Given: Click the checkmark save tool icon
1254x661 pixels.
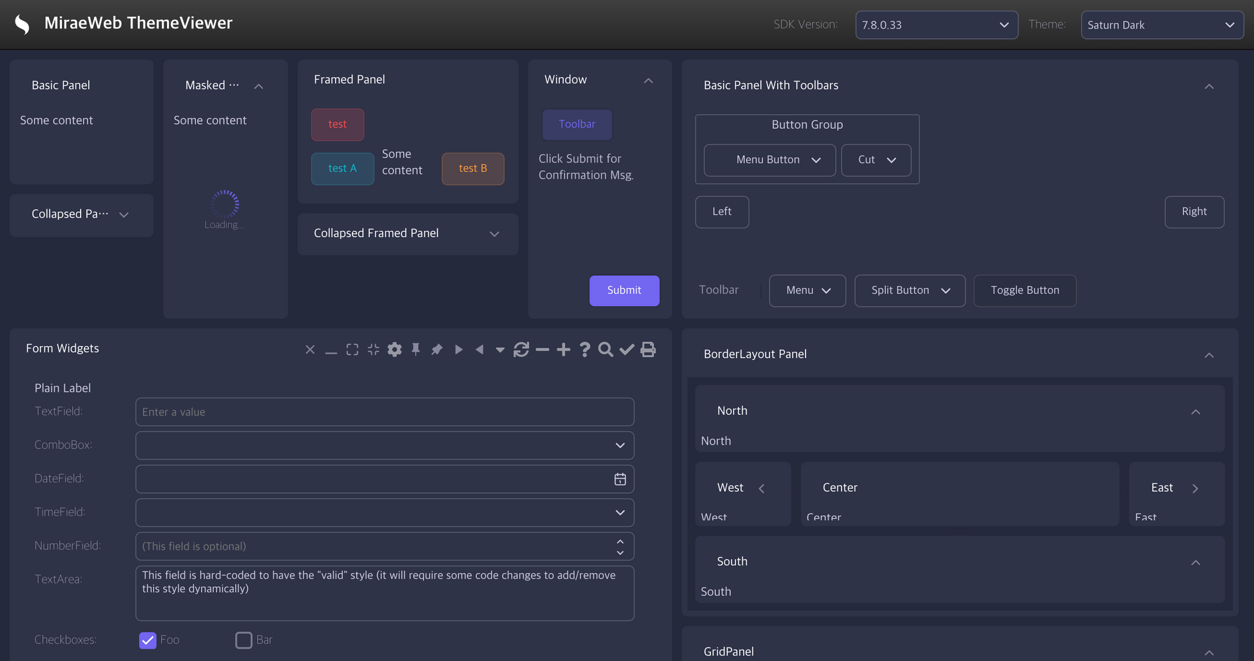Looking at the screenshot, I should coord(626,349).
